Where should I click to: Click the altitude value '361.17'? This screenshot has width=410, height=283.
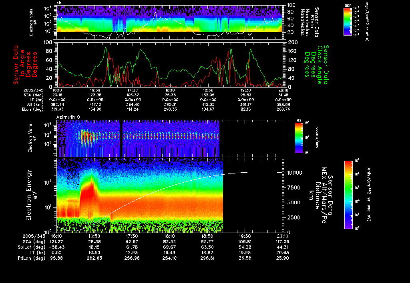pyautogui.click(x=245, y=105)
